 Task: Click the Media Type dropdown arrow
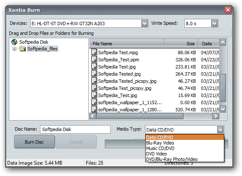pos(220,130)
